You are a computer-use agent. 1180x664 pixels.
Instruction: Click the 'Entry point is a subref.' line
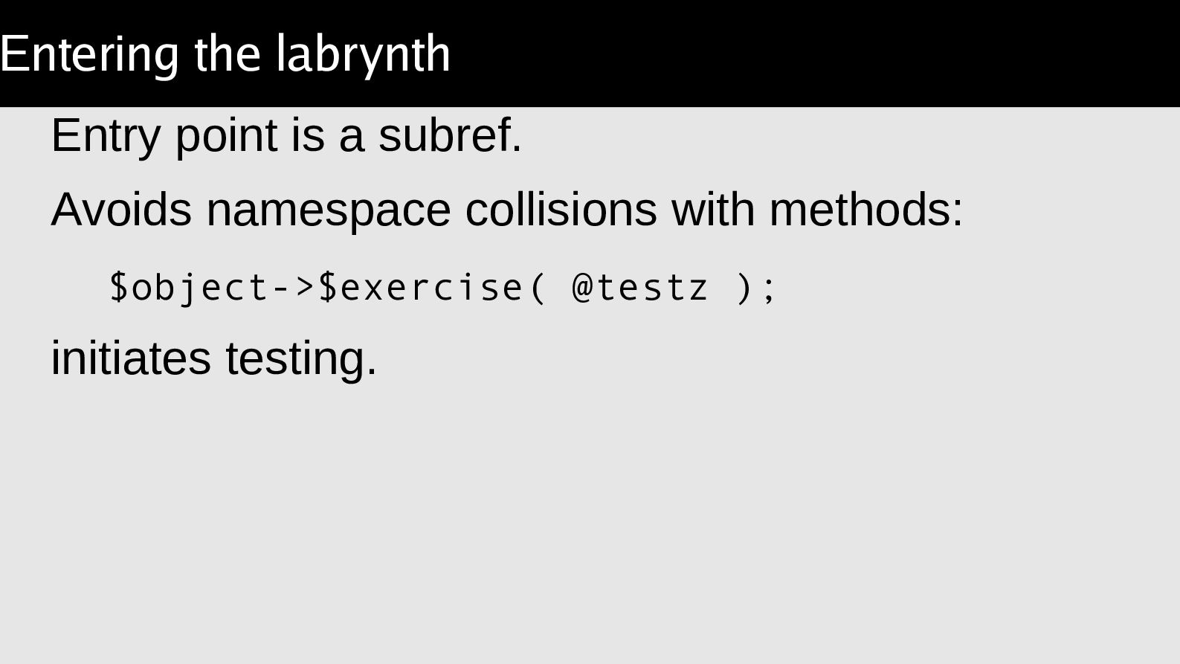point(286,136)
